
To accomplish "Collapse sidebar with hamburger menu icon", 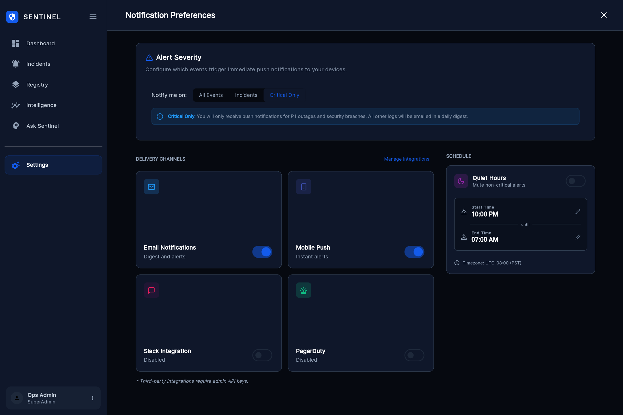I will coord(93,17).
